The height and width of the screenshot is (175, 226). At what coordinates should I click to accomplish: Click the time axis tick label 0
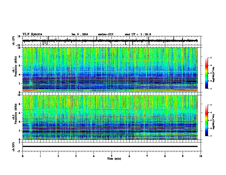tap(23, 156)
